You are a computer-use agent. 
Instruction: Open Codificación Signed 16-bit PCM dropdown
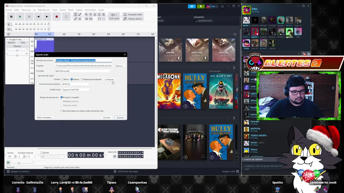pos(76,90)
